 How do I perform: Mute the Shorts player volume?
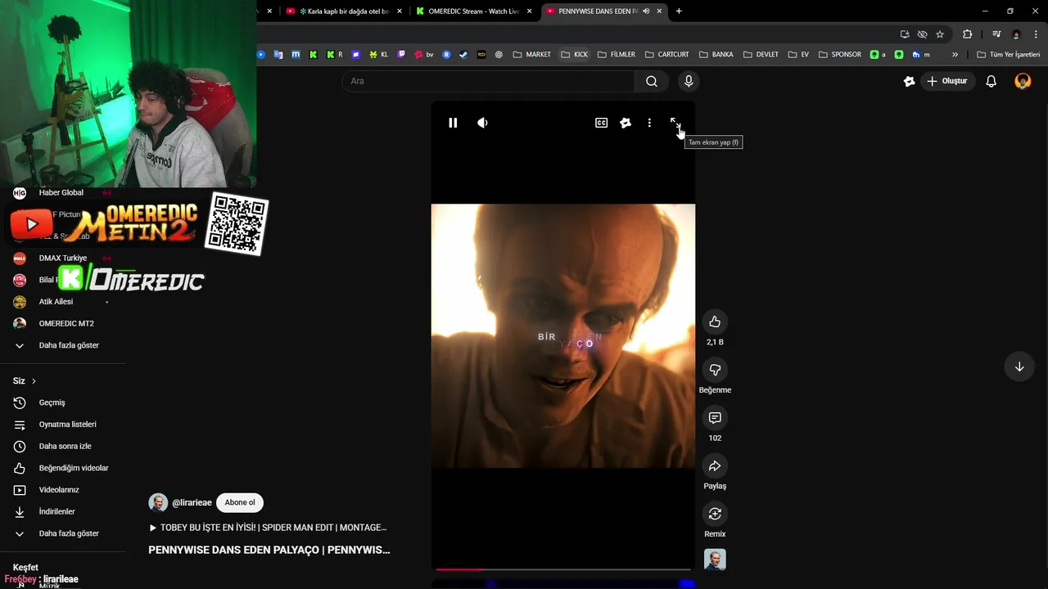click(482, 123)
